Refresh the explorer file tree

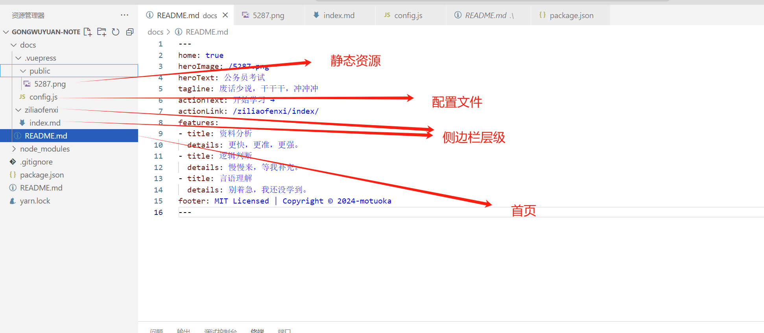(116, 32)
